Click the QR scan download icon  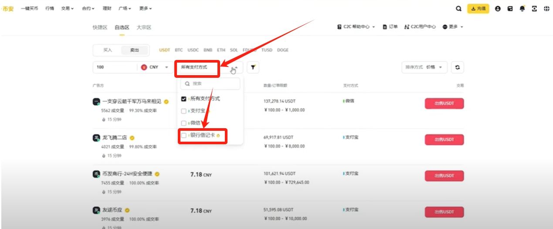[x=534, y=8]
